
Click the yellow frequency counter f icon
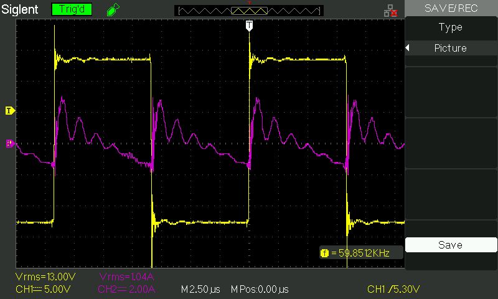(324, 253)
